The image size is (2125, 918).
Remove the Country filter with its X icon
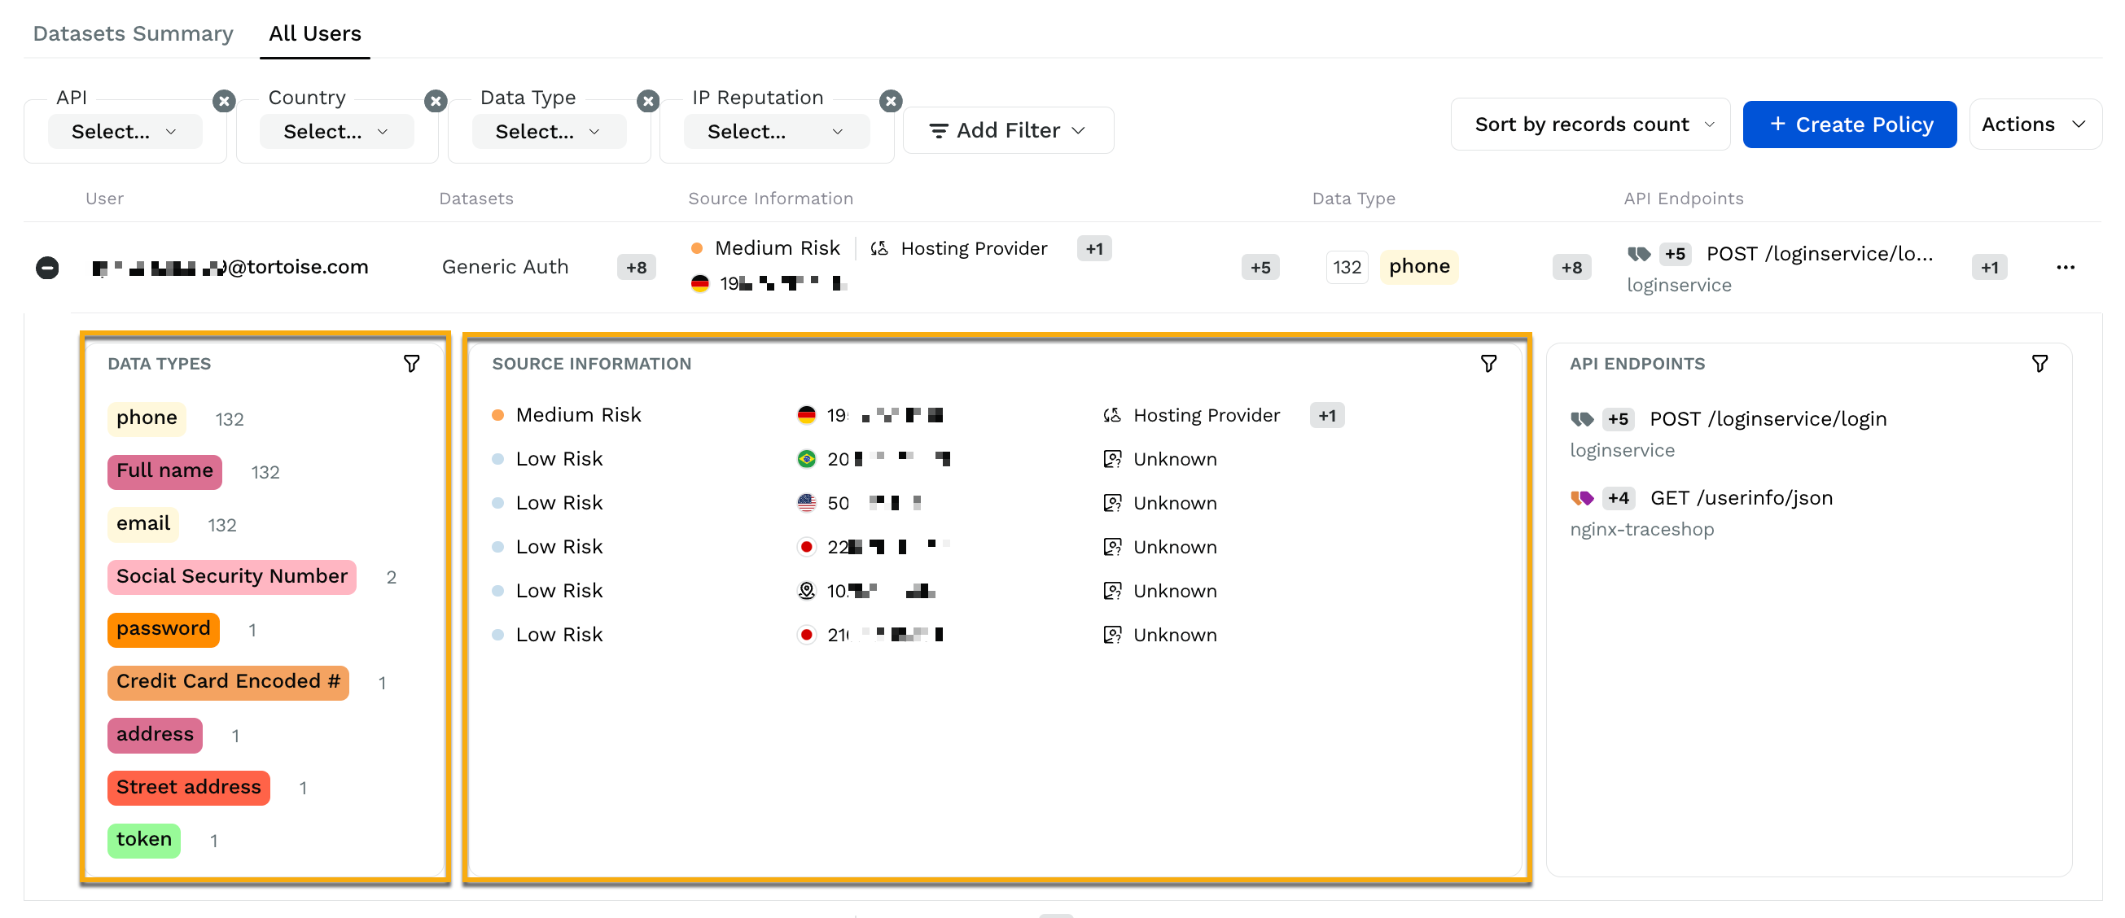click(436, 102)
